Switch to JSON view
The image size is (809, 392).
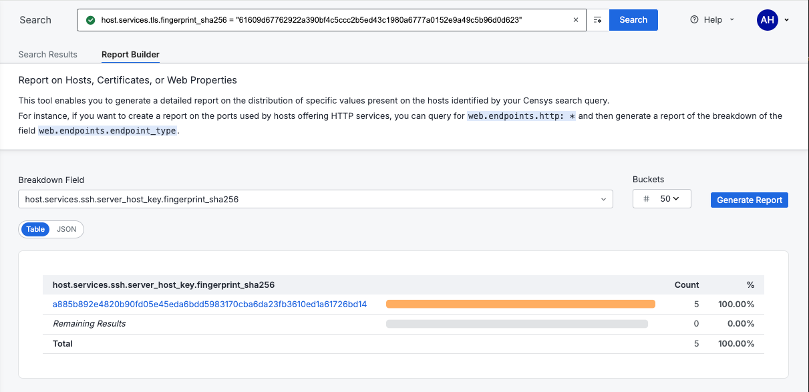click(67, 229)
